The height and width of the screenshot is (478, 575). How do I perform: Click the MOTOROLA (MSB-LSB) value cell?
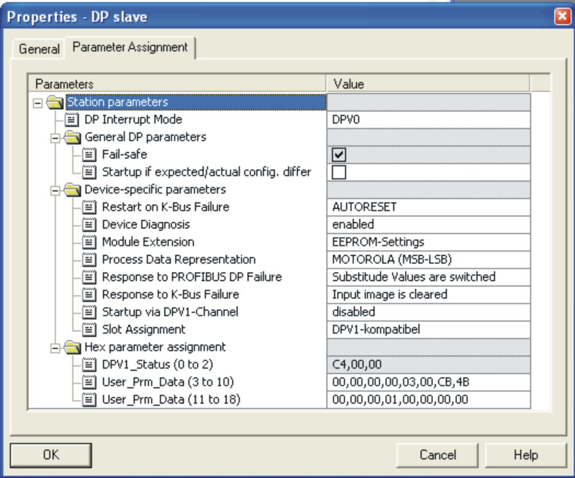(x=428, y=259)
